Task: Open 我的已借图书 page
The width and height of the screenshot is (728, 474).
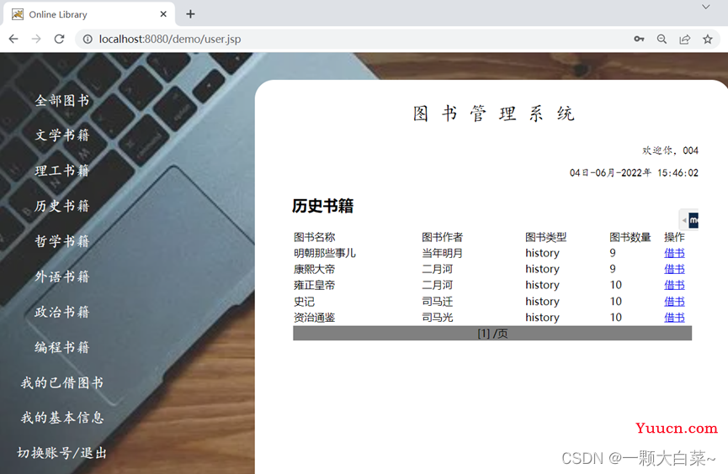Action: tap(61, 382)
